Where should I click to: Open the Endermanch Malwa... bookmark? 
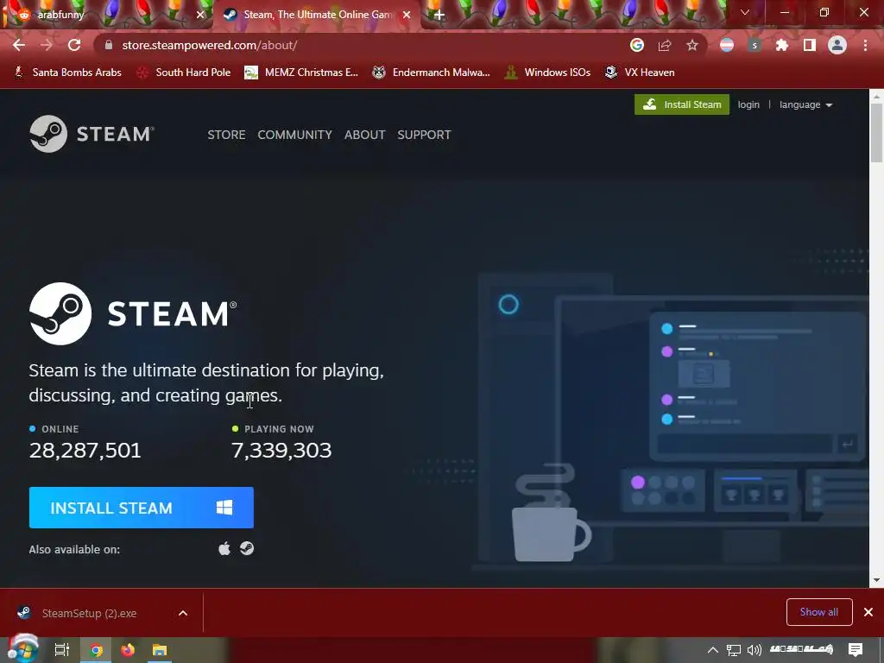(x=432, y=73)
